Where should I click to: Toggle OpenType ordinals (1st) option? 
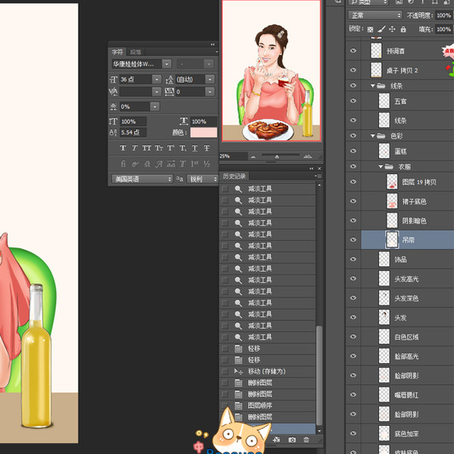[194, 164]
